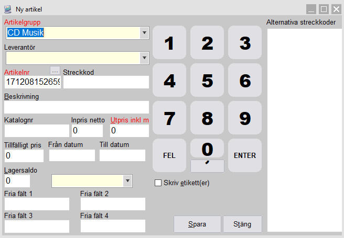
Task: Click the comma key below zero
Action: click(207, 166)
